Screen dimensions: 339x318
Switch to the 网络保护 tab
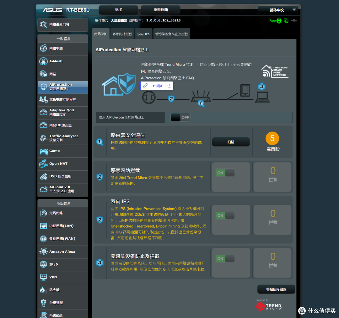101,34
